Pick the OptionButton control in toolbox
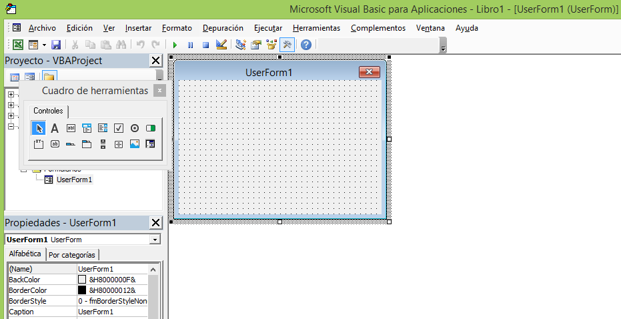Viewport: 621px width, 319px height. coord(135,128)
